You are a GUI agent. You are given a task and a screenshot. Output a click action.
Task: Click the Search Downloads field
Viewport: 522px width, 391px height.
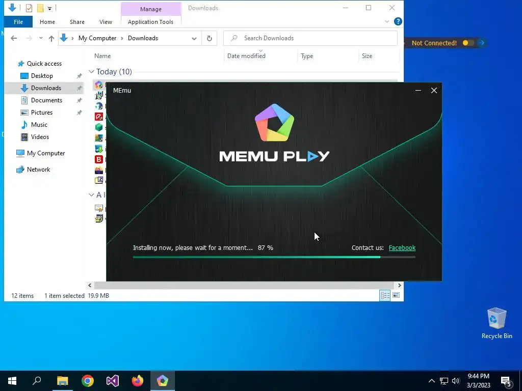[310, 38]
